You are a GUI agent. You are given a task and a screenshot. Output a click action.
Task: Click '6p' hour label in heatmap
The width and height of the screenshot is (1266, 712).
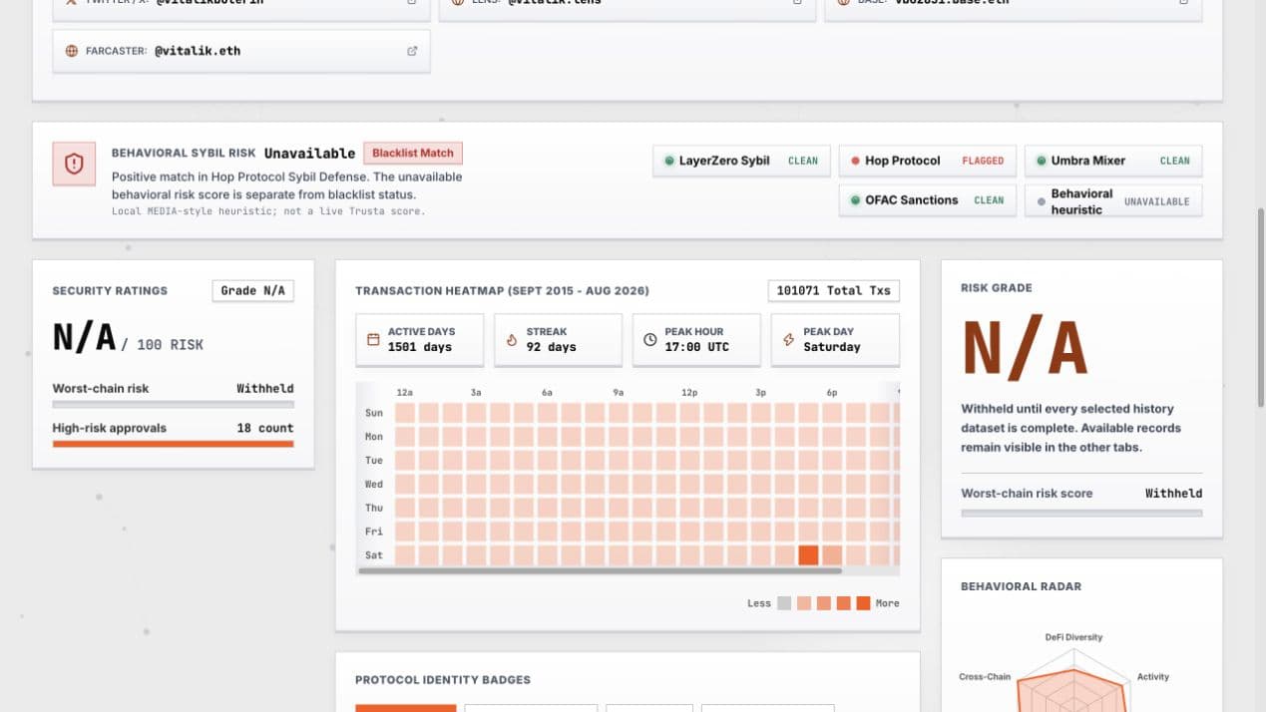[832, 393]
